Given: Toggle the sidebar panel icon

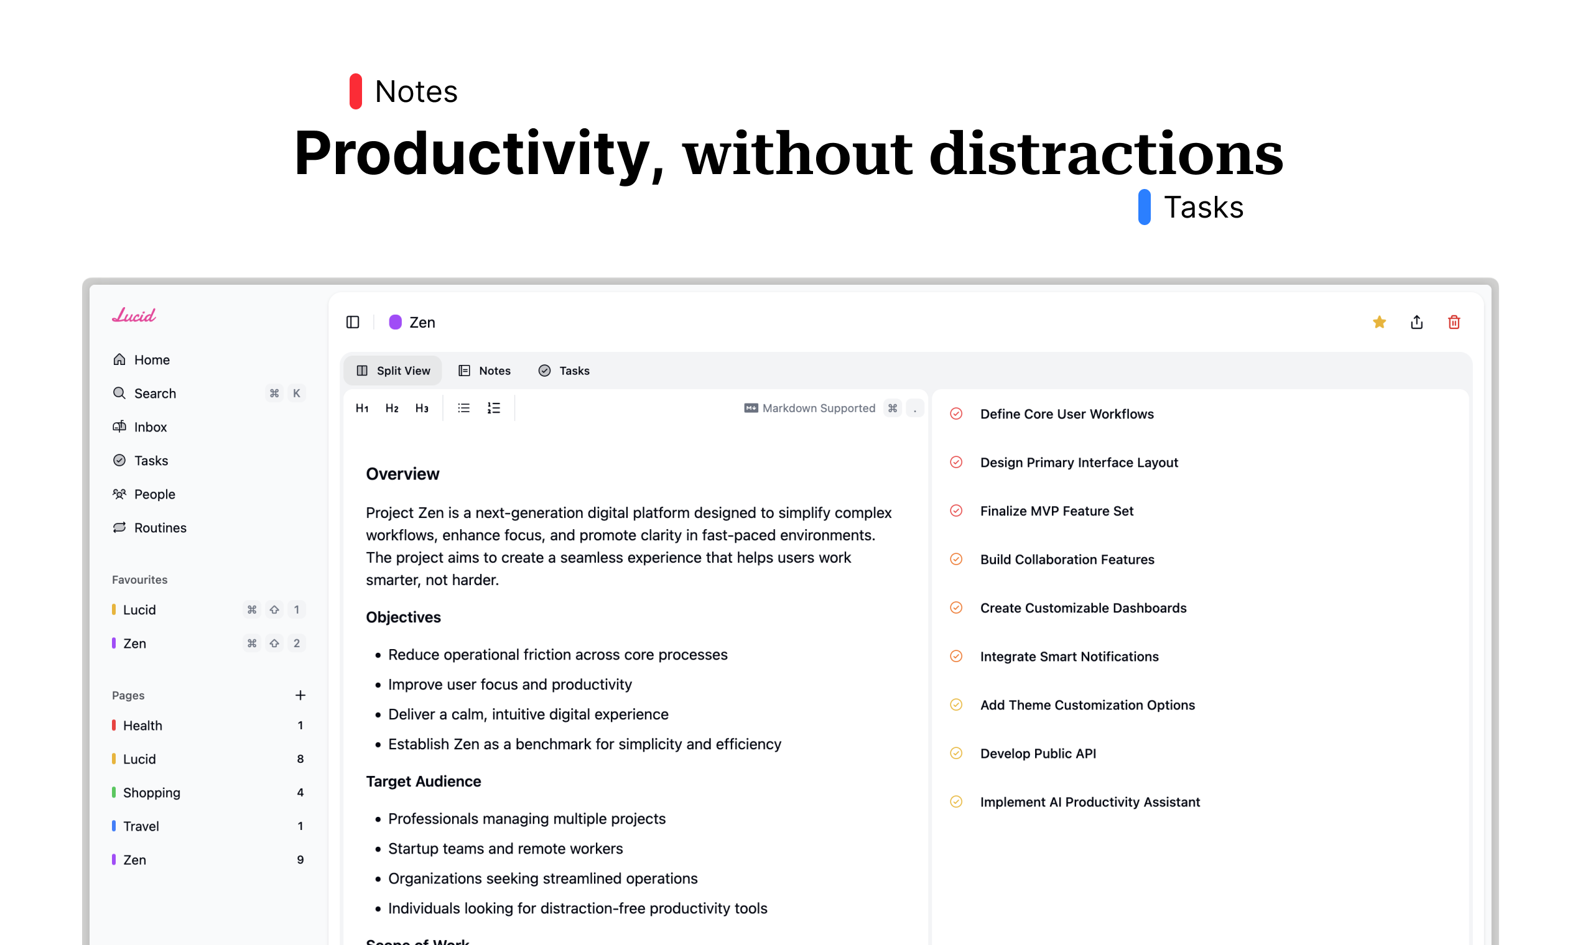Looking at the screenshot, I should tap(352, 322).
